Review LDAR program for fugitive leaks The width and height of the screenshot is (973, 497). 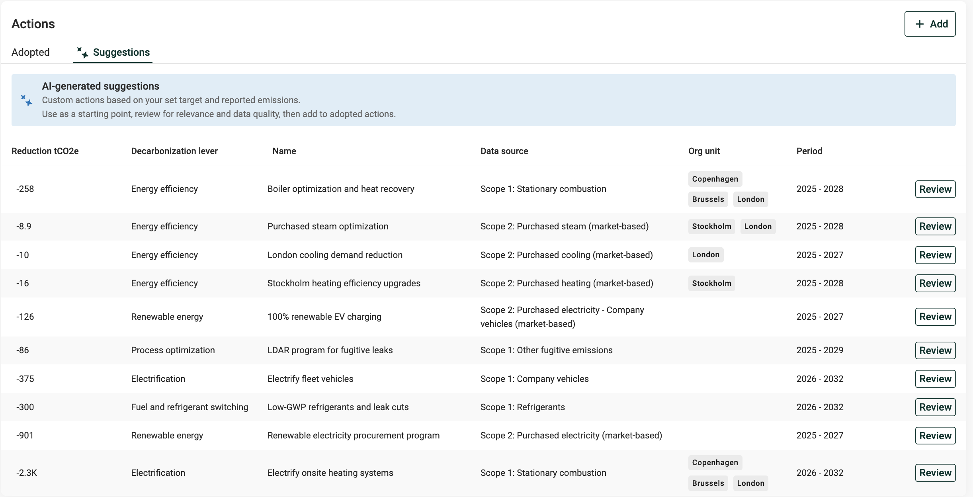[935, 350]
